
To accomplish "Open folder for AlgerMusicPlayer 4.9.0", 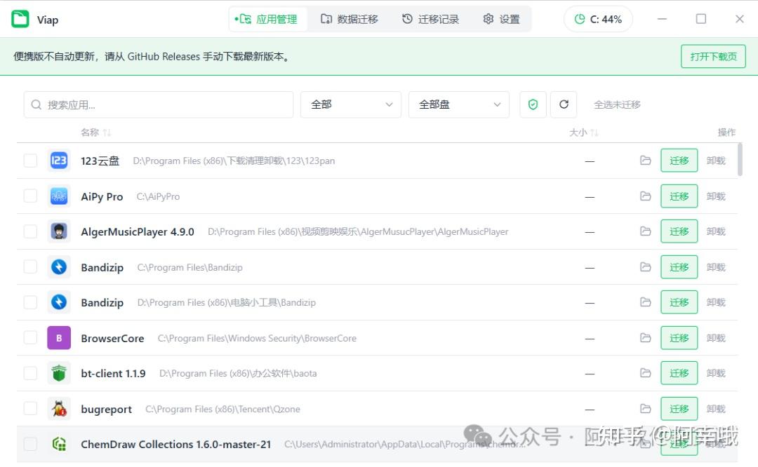I will point(646,231).
